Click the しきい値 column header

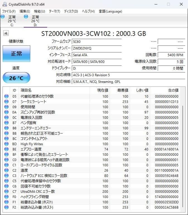tap(140, 90)
